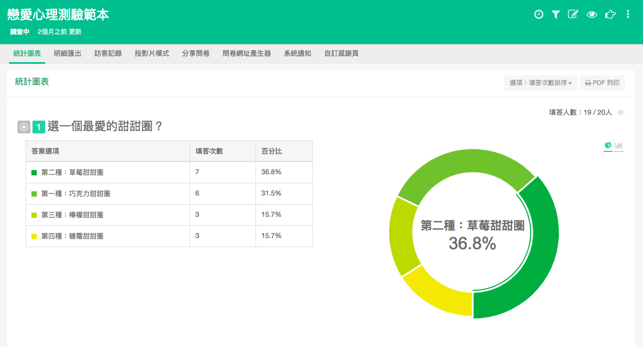Toggle the hidden-eye icon beside 填答人數
The height and width of the screenshot is (347, 643).
click(621, 113)
